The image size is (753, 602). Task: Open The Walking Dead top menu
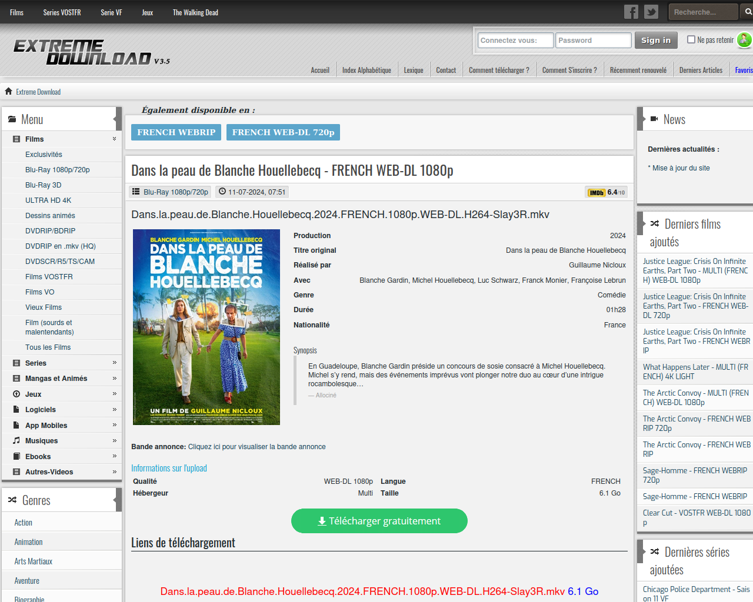(195, 12)
